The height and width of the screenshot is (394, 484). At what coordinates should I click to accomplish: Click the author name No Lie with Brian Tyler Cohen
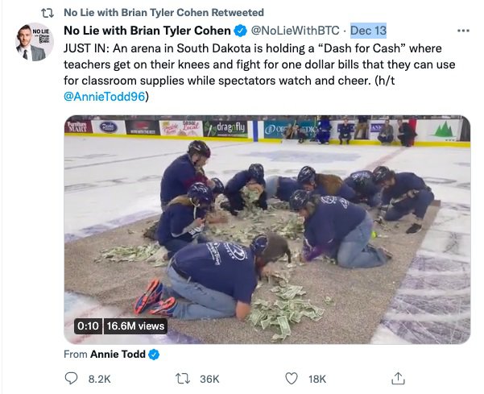point(147,31)
